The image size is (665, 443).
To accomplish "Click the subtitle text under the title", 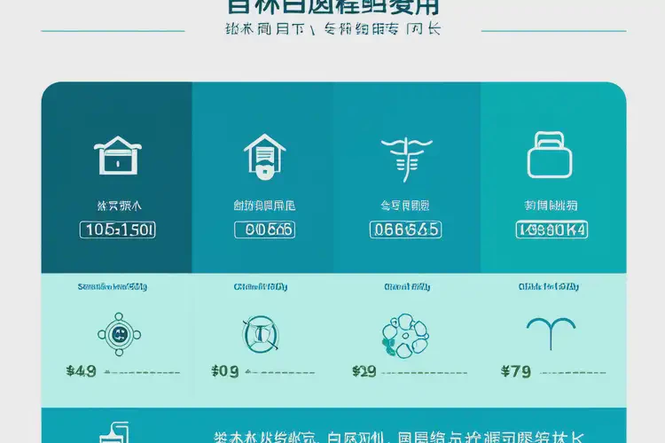I will pyautogui.click(x=332, y=30).
